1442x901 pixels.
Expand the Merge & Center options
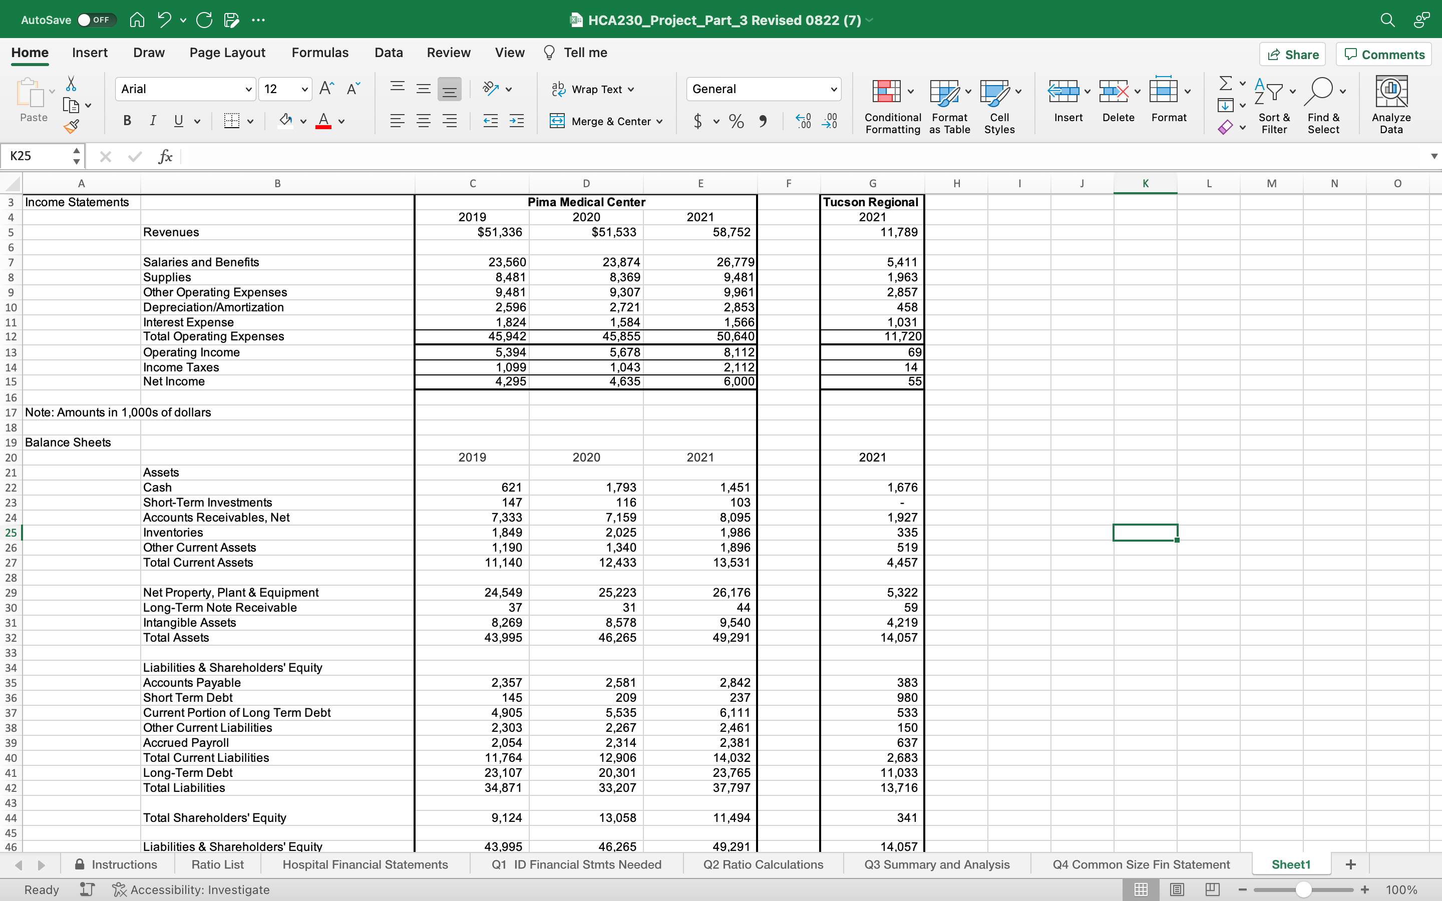(x=659, y=121)
